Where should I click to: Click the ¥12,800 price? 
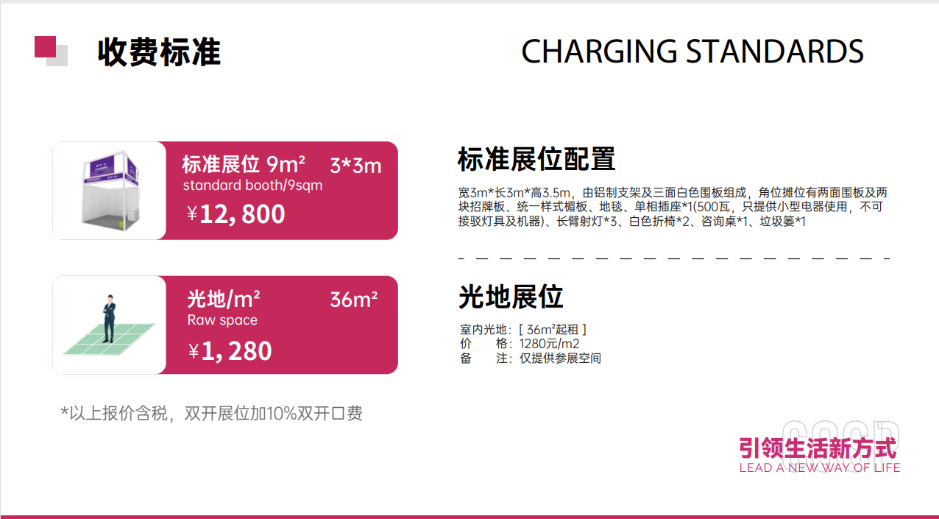click(236, 214)
